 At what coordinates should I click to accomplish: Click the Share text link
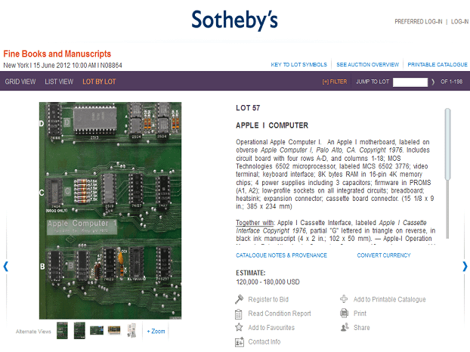coord(361,327)
